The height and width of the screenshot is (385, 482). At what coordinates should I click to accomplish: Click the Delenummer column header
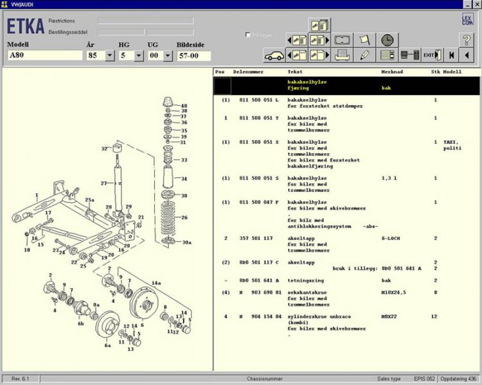[247, 72]
